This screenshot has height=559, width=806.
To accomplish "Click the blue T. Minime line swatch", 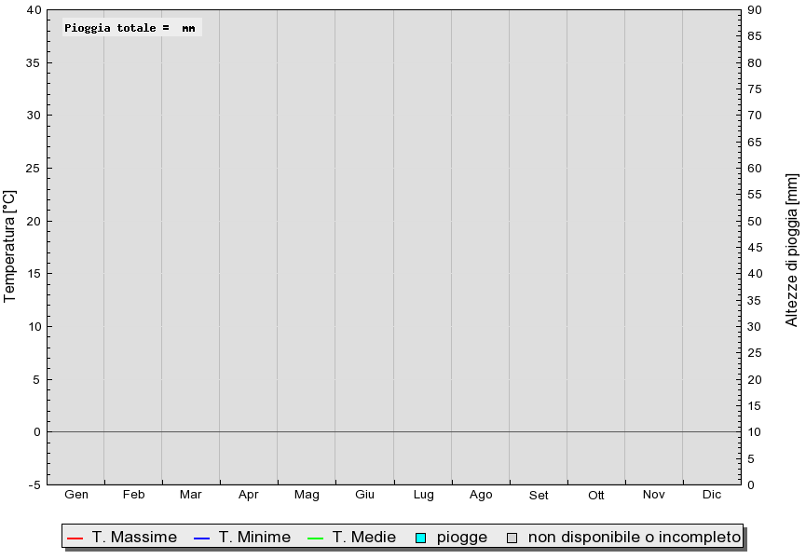I will (x=202, y=538).
